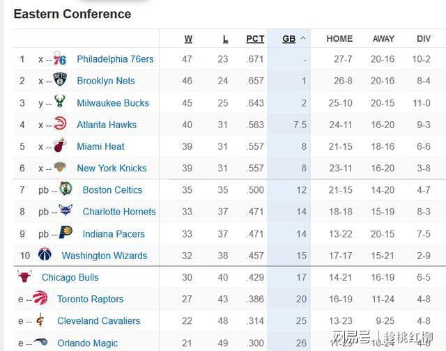This screenshot has height=351, width=446.
Task: Click the Chicago Bulls logo icon
Action: 24,276
